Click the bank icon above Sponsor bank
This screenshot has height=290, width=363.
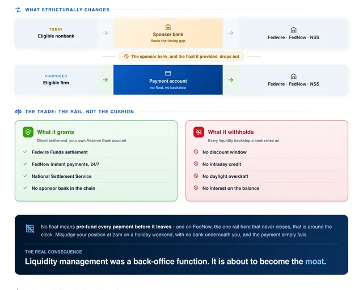(168, 27)
